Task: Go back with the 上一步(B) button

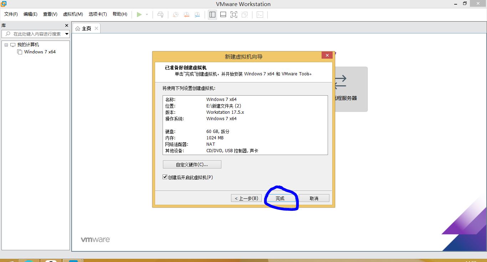Action: (246, 198)
